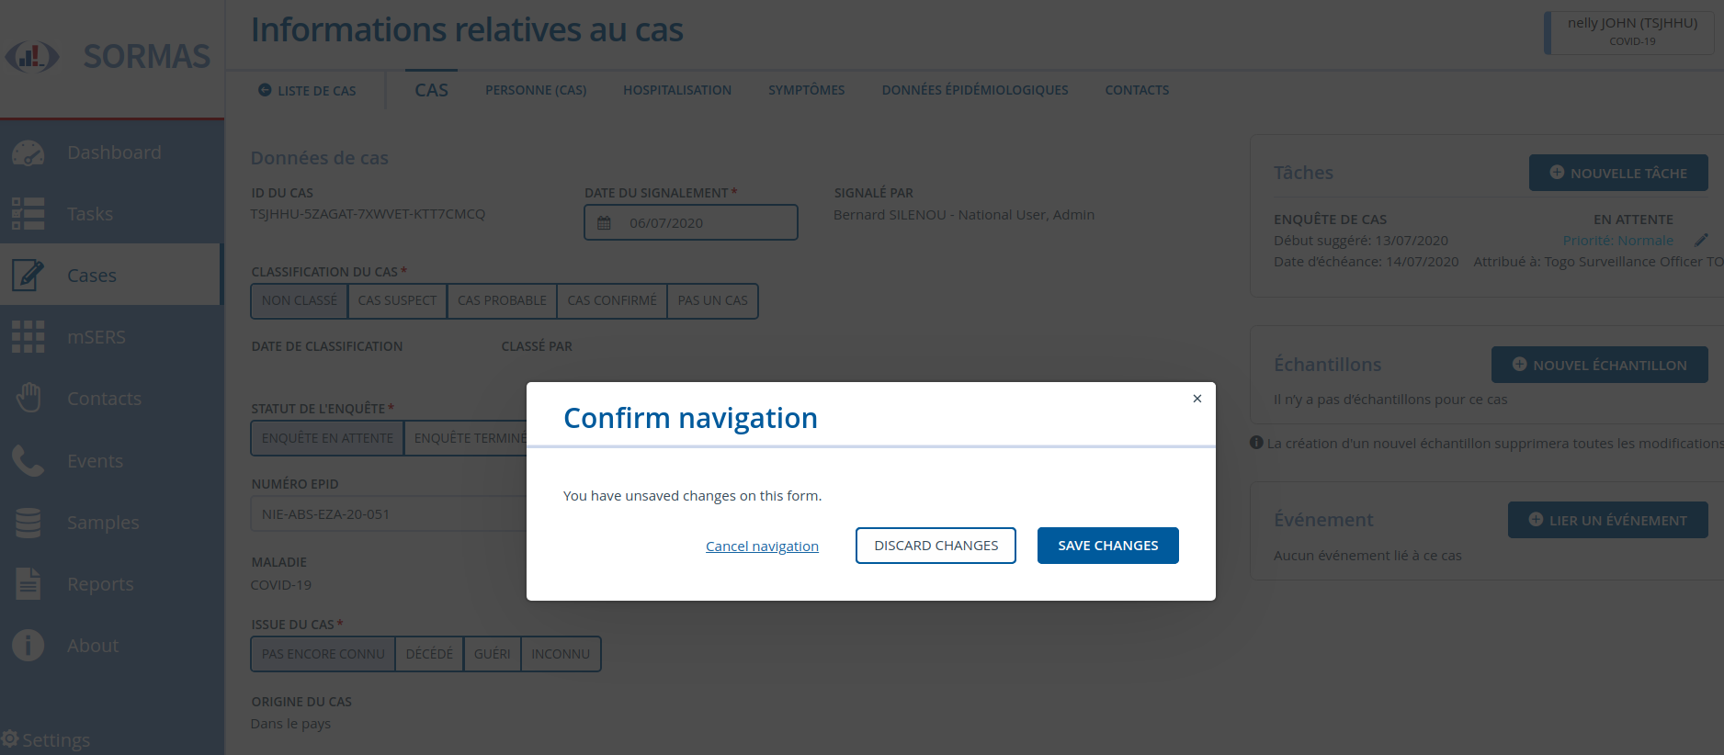Viewport: 1724px width, 755px height.
Task: Click Lier un événement button
Action: pos(1607,520)
